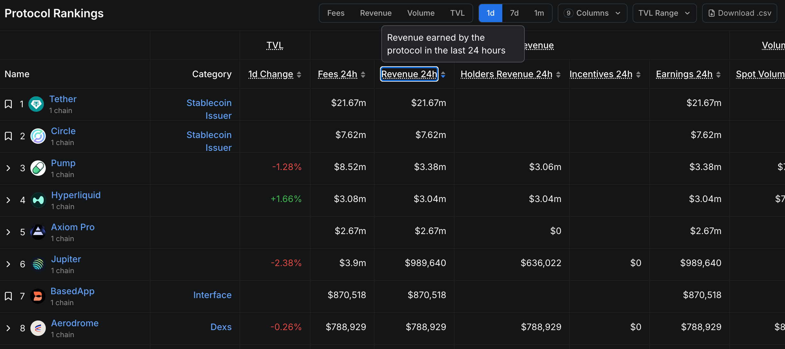Image resolution: width=785 pixels, height=349 pixels.
Task: Click the Earnings 24h column header
Action: coord(684,74)
